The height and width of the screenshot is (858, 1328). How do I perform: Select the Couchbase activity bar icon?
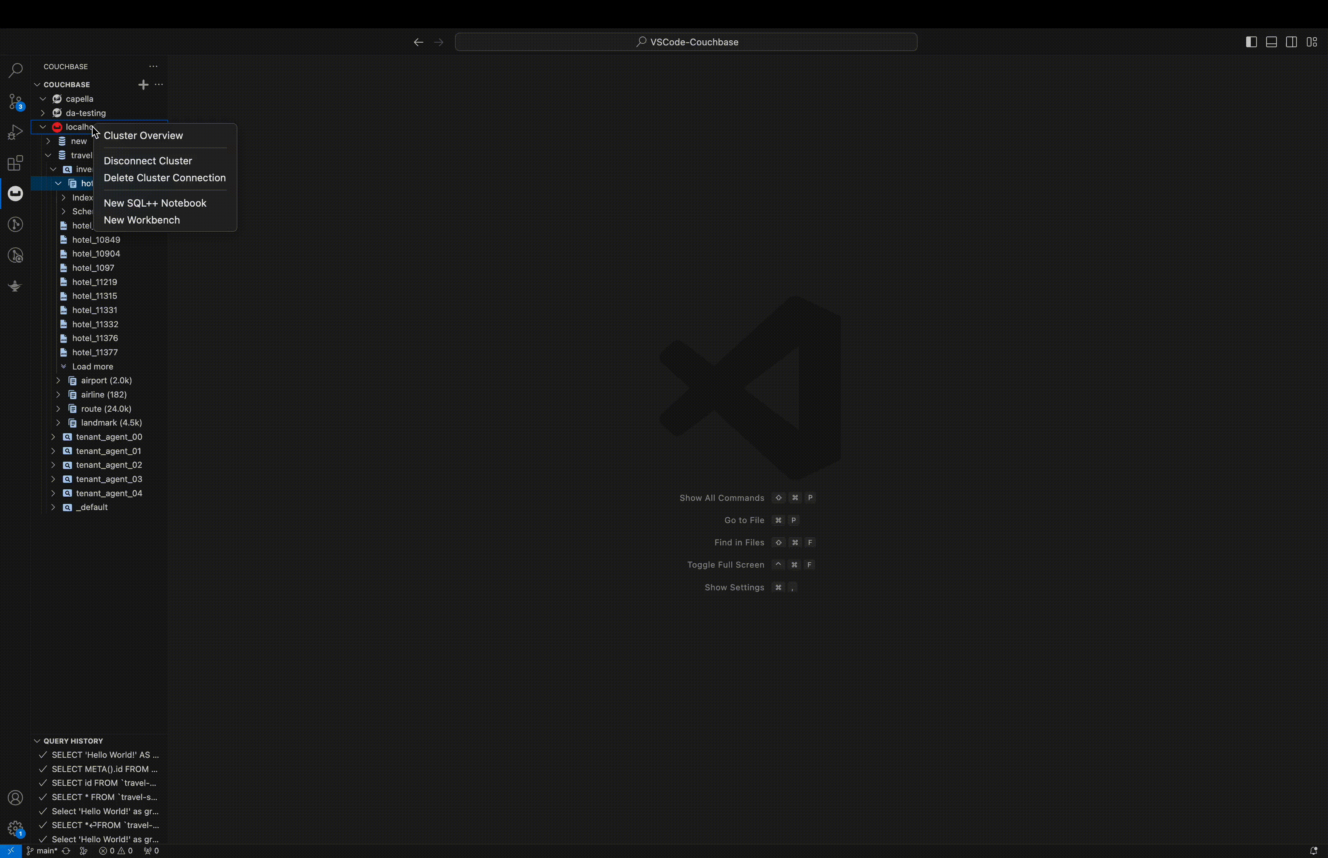pos(15,193)
